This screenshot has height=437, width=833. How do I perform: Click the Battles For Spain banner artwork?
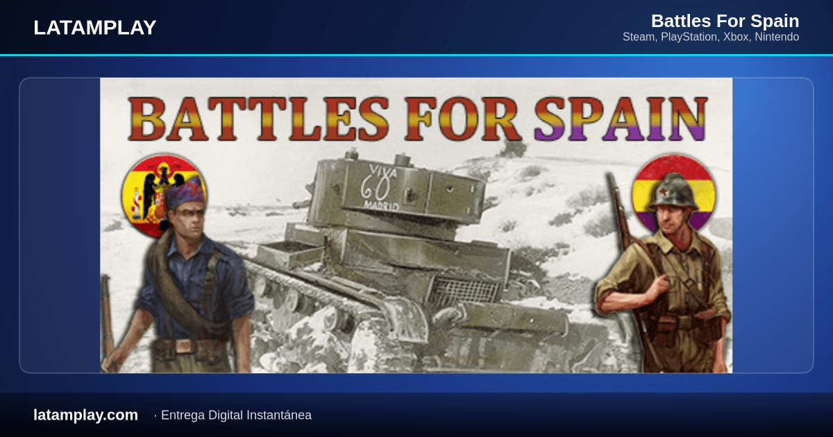pyautogui.click(x=416, y=225)
